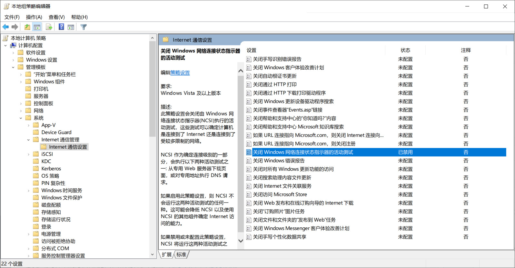Click the Kerberos folder icon
Image resolution: width=515 pixels, height=268 pixels.
tap(36, 169)
